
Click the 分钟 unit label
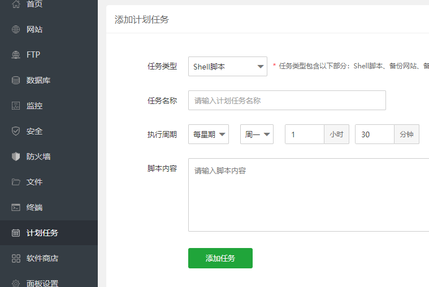(x=406, y=134)
